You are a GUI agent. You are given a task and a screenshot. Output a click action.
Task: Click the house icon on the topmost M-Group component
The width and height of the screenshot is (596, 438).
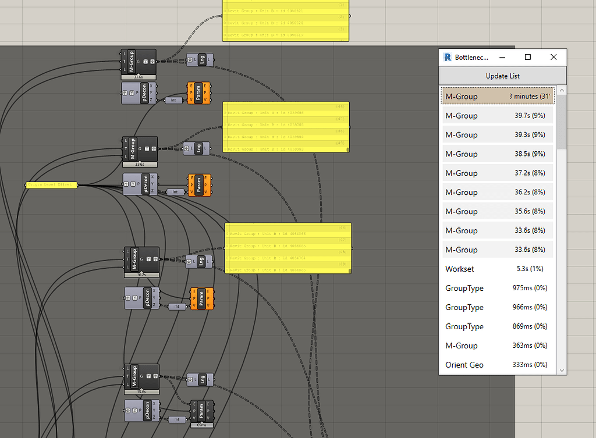(x=152, y=61)
